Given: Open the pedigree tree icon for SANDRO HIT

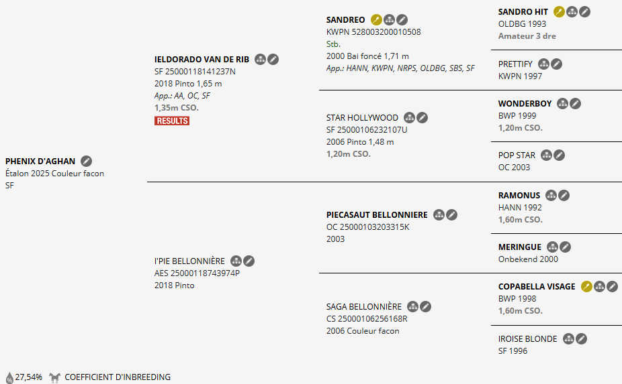Looking at the screenshot, I should pyautogui.click(x=572, y=12).
